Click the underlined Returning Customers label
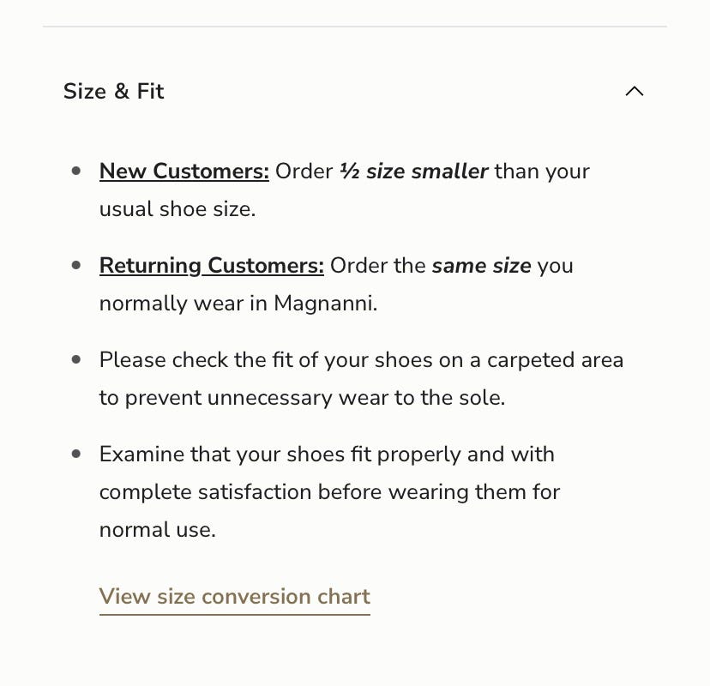 click(211, 265)
